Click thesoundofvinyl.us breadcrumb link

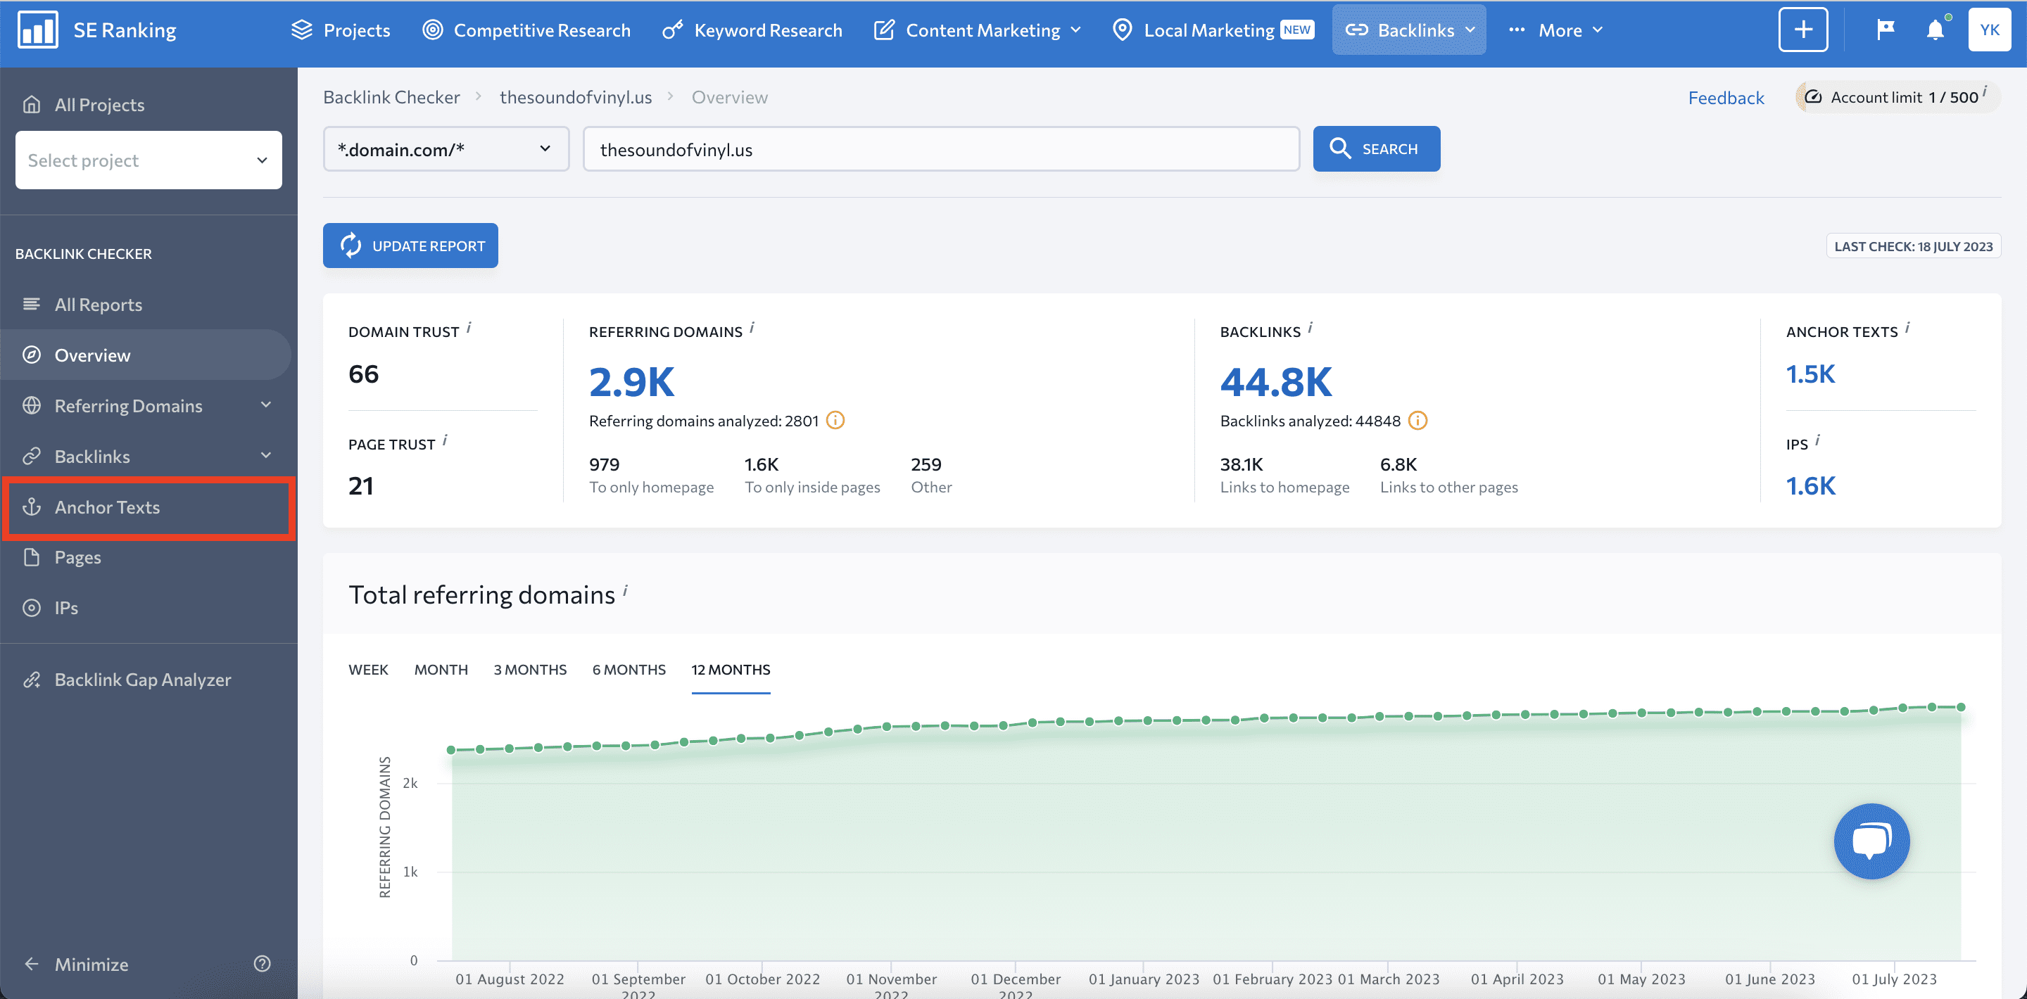pos(575,97)
